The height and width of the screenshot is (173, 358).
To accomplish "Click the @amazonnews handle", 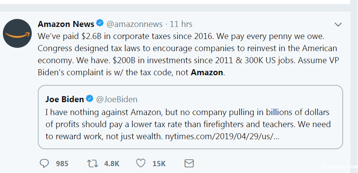I will tap(134, 24).
